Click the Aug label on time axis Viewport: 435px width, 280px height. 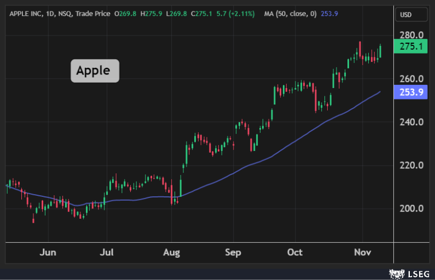(172, 253)
